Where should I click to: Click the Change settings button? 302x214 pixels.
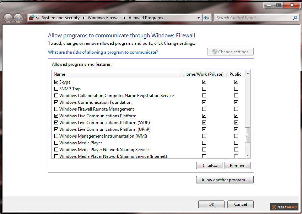click(x=230, y=52)
